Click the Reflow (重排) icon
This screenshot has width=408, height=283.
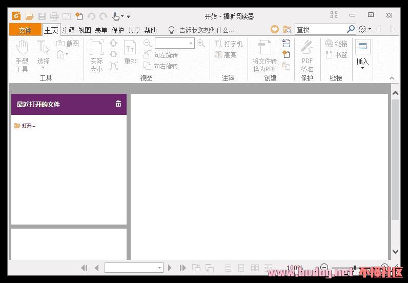coord(130,55)
